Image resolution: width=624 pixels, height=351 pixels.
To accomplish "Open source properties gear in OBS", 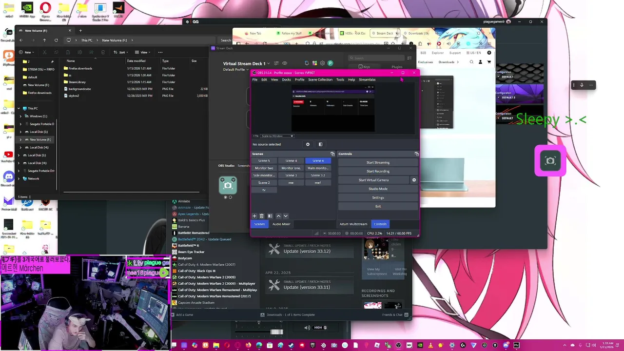I will pyautogui.click(x=308, y=144).
